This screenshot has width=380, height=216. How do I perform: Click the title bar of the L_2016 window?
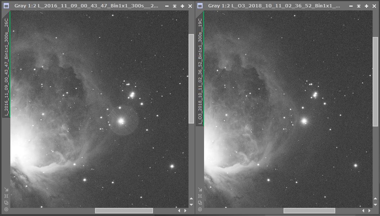86,6
